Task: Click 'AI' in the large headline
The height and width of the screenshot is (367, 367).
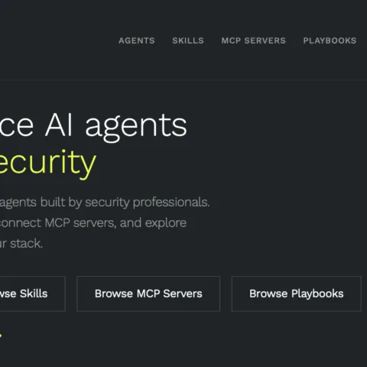Action: tap(59, 125)
